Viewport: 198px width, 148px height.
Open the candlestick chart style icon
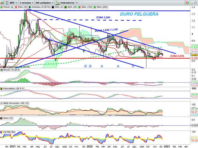pyautogui.click(x=2, y=3)
